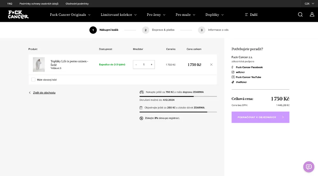Increase quantity with plus button
Viewport: 318px width, 176px height.
(x=151, y=65)
